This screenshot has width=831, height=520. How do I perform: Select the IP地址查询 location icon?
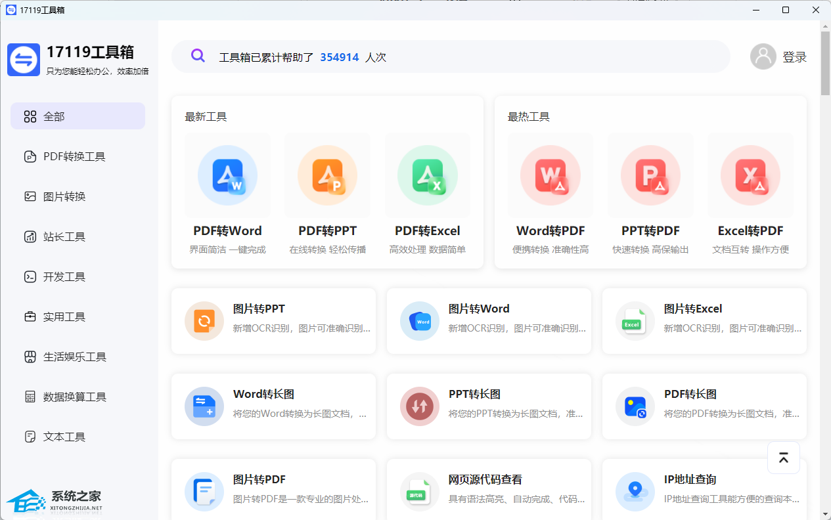(635, 492)
